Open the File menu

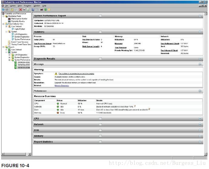pos(7,6)
